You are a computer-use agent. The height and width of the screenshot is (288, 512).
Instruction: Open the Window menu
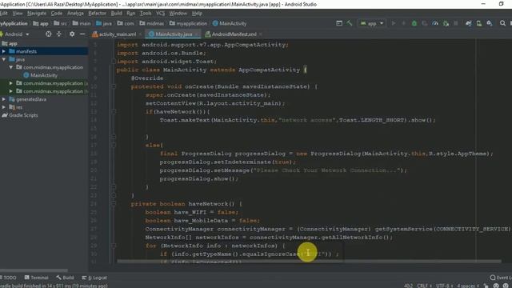pos(178,14)
